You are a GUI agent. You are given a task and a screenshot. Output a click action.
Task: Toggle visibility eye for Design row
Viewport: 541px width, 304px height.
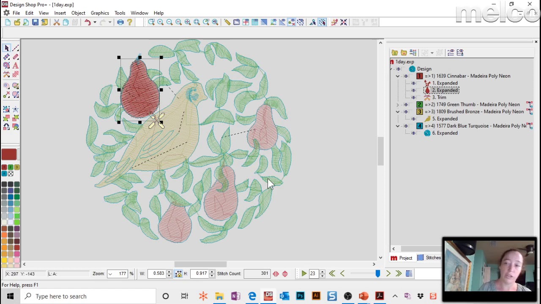(x=398, y=69)
